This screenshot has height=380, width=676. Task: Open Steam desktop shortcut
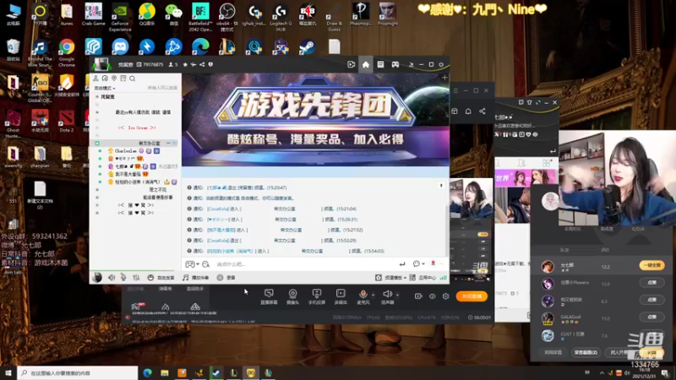click(307, 47)
